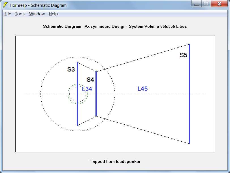Click the 'Tapped horn loudspeaker' caption
The height and width of the screenshot is (173, 230).
pyautogui.click(x=115, y=161)
